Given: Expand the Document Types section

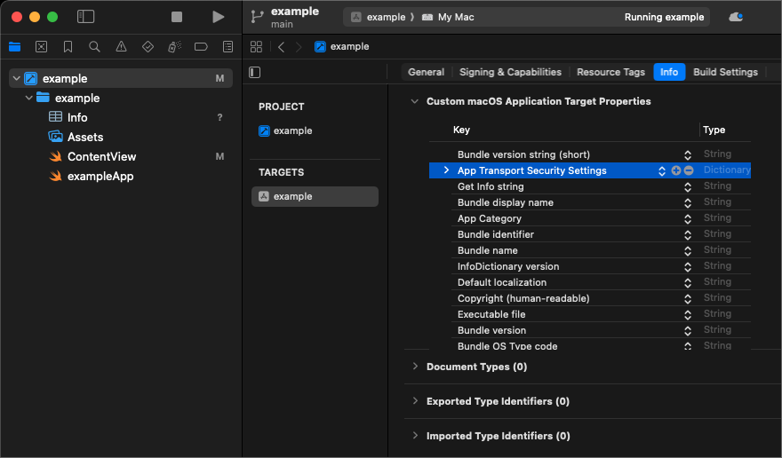Looking at the screenshot, I should (415, 367).
